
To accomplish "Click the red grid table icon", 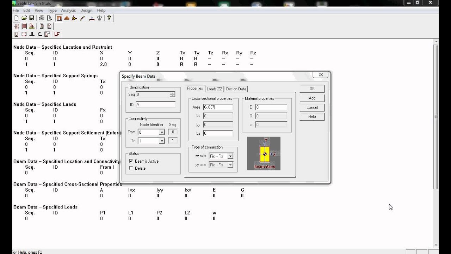I will pos(24,26).
